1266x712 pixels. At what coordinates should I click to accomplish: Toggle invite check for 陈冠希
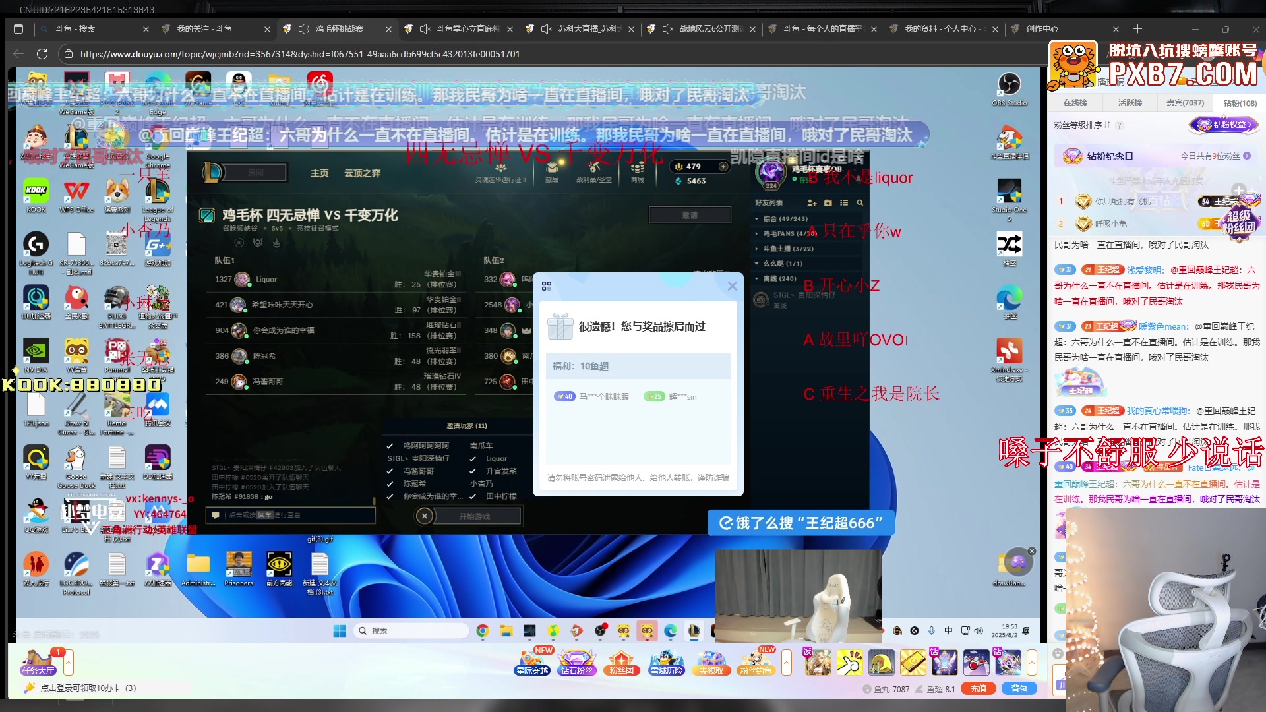[x=390, y=483]
